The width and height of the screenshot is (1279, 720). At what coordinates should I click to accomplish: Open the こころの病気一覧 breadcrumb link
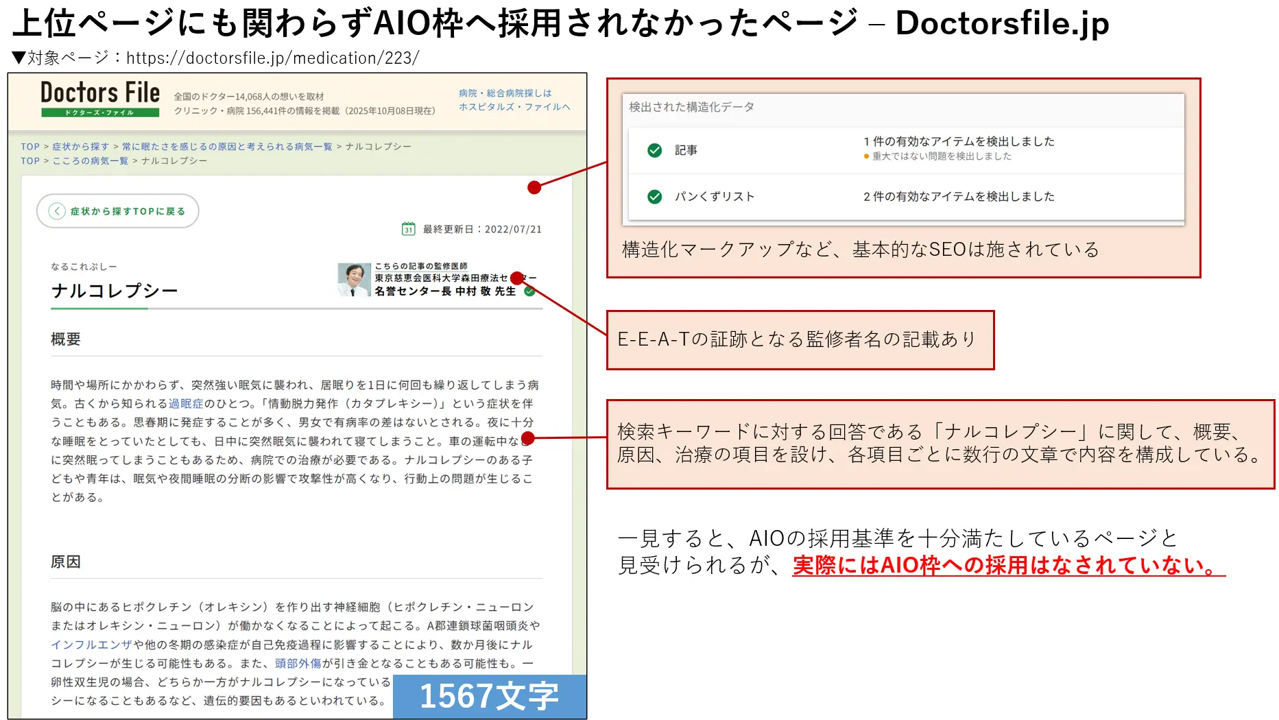pos(90,160)
